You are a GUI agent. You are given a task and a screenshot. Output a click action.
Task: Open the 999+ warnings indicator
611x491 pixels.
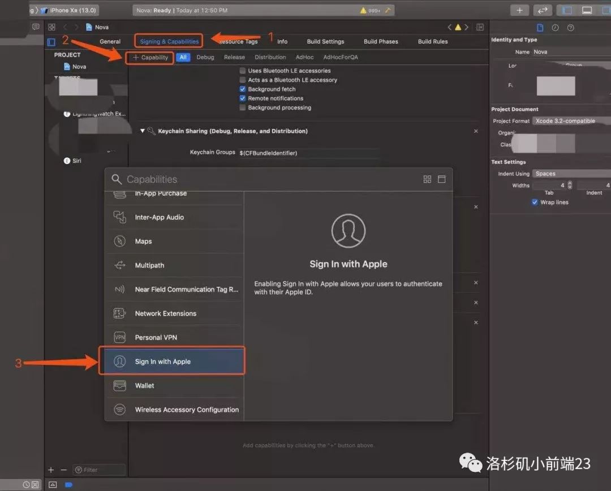(370, 11)
